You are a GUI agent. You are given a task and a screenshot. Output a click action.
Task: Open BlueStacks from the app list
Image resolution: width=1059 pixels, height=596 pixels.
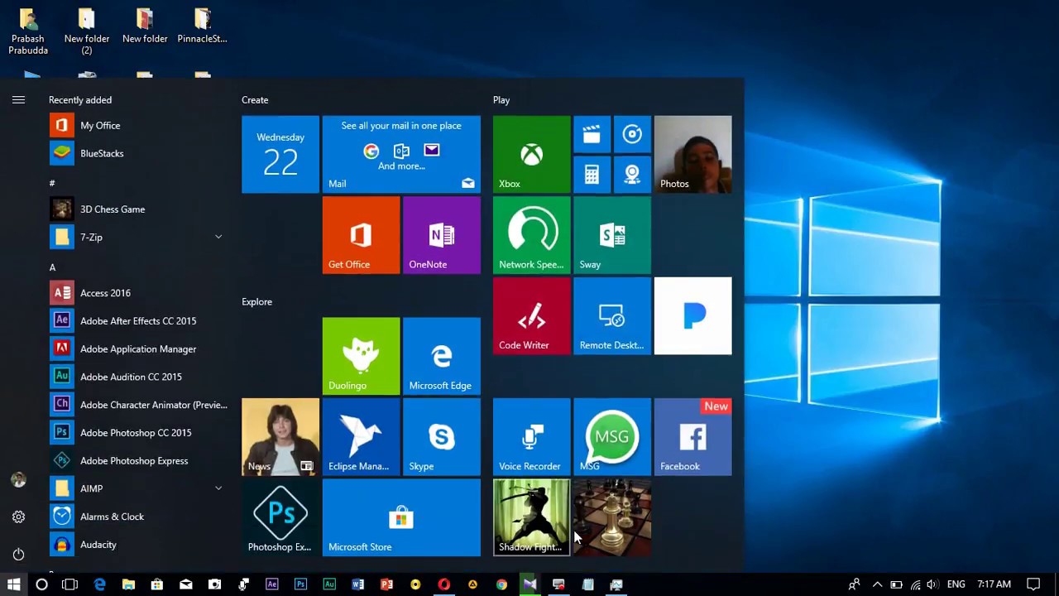[x=138, y=153]
